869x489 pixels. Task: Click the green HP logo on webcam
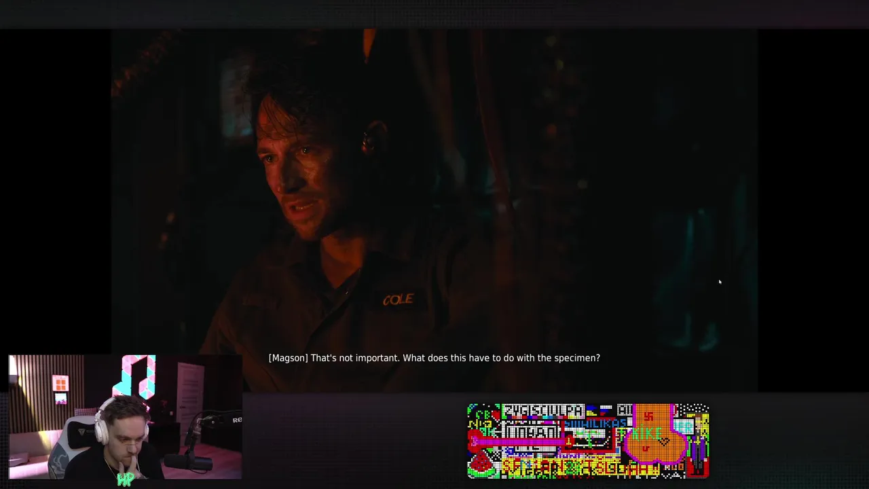[x=126, y=479]
